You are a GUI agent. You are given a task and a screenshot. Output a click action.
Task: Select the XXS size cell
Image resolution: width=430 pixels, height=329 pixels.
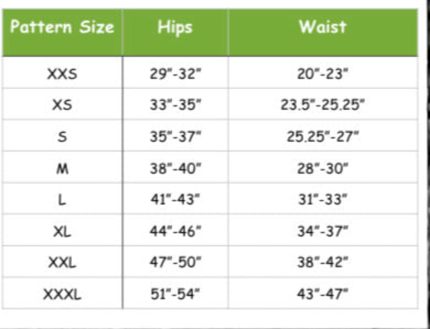coord(62,74)
